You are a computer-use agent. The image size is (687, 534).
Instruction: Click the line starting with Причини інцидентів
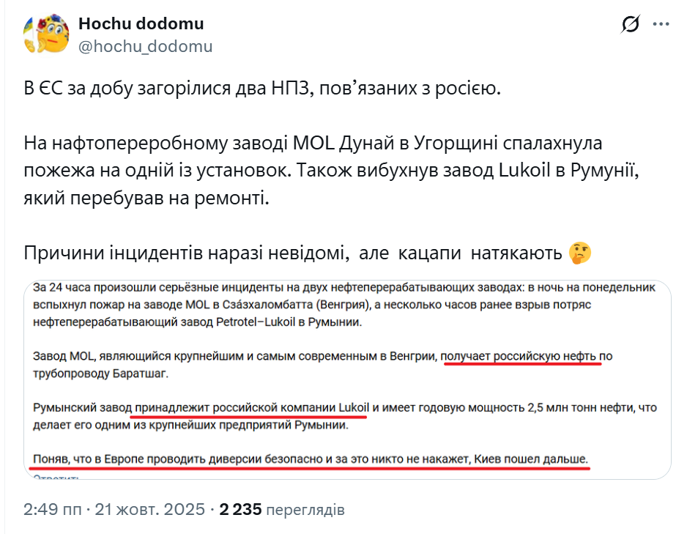(x=293, y=253)
